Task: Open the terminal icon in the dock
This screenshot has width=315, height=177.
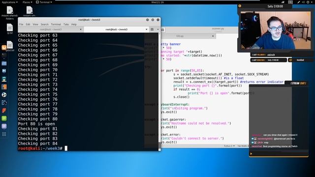Action: (4, 55)
